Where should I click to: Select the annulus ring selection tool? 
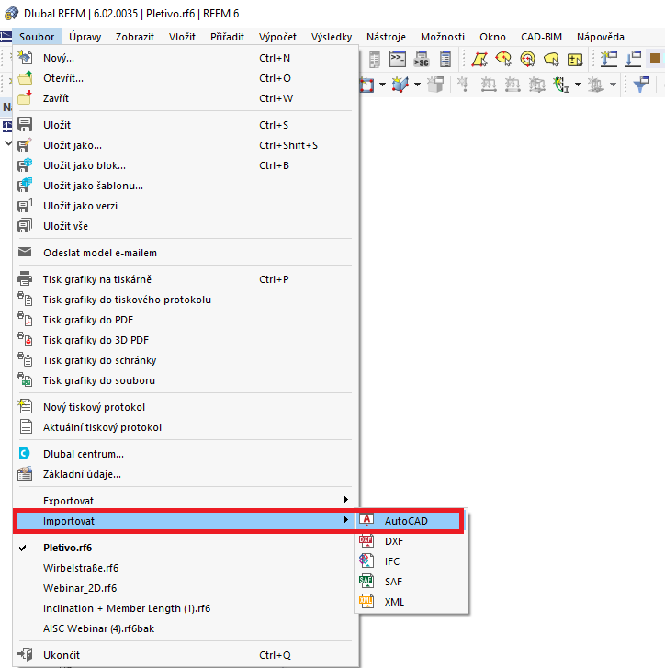coord(527,59)
